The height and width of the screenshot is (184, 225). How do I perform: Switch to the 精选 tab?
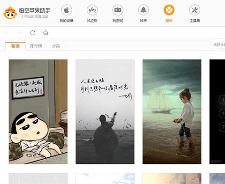(15, 46)
